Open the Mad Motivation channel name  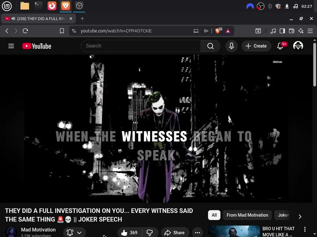point(38,229)
